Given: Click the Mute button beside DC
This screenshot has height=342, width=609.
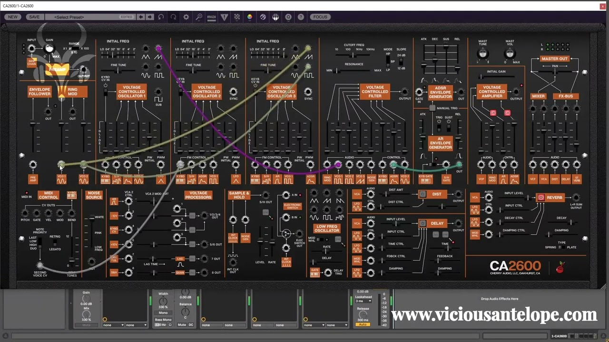Looking at the screenshot, I should pos(182,325).
